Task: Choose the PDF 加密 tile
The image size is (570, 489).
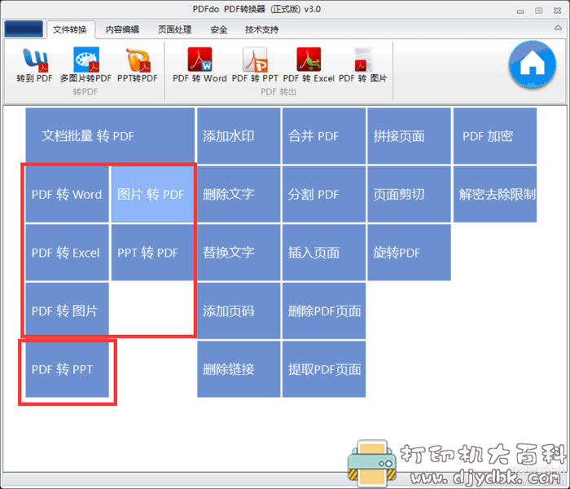Action: pyautogui.click(x=495, y=135)
